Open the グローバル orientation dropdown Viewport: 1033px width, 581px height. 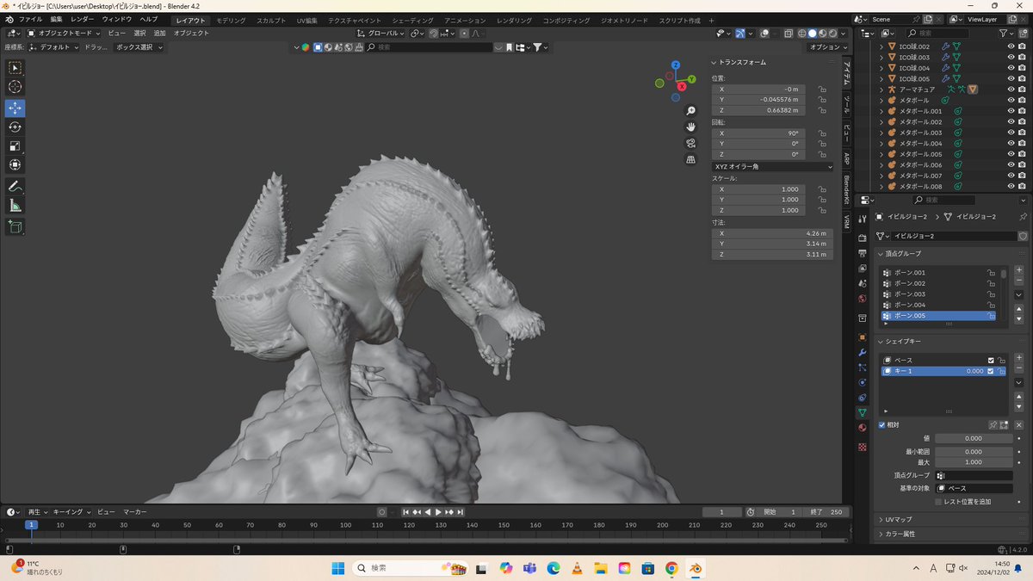click(x=382, y=33)
